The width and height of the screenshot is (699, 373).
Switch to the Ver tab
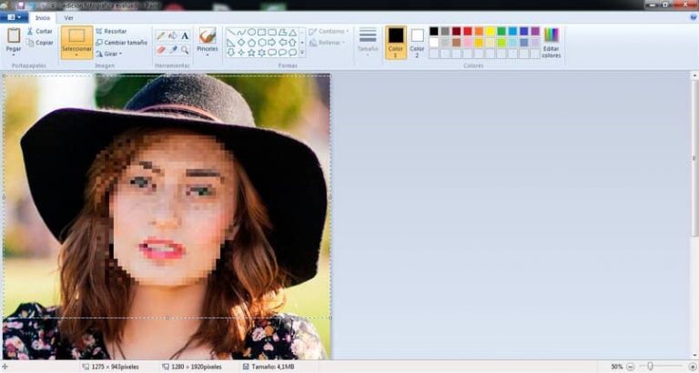click(68, 18)
